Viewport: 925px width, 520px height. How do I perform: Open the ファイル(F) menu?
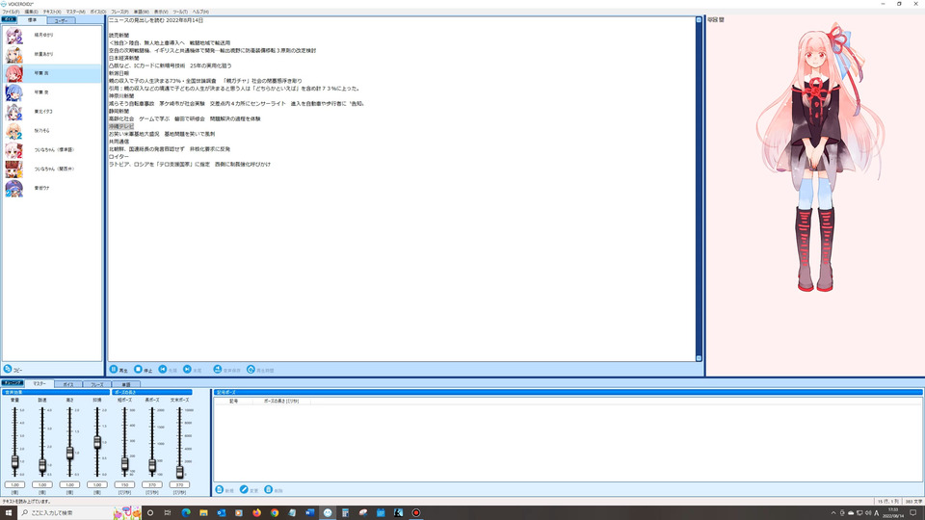11,12
